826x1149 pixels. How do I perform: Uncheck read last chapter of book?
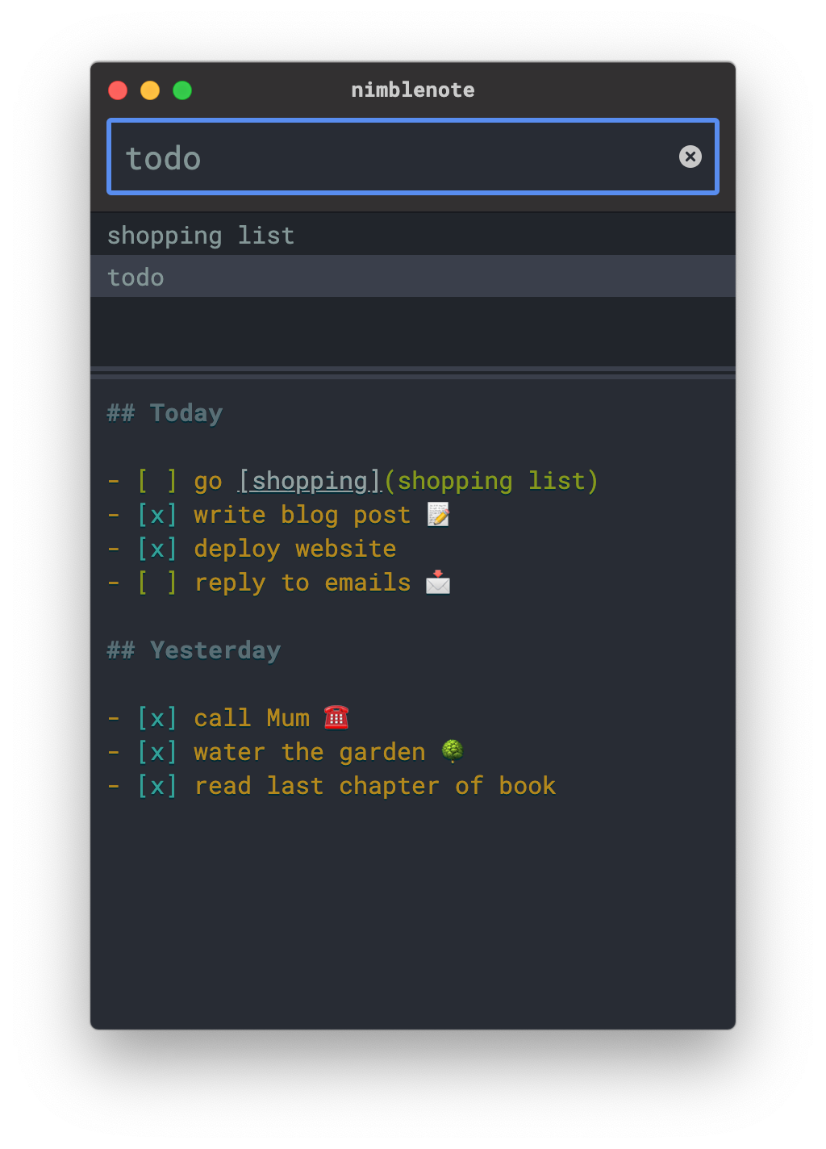pyautogui.click(x=156, y=785)
